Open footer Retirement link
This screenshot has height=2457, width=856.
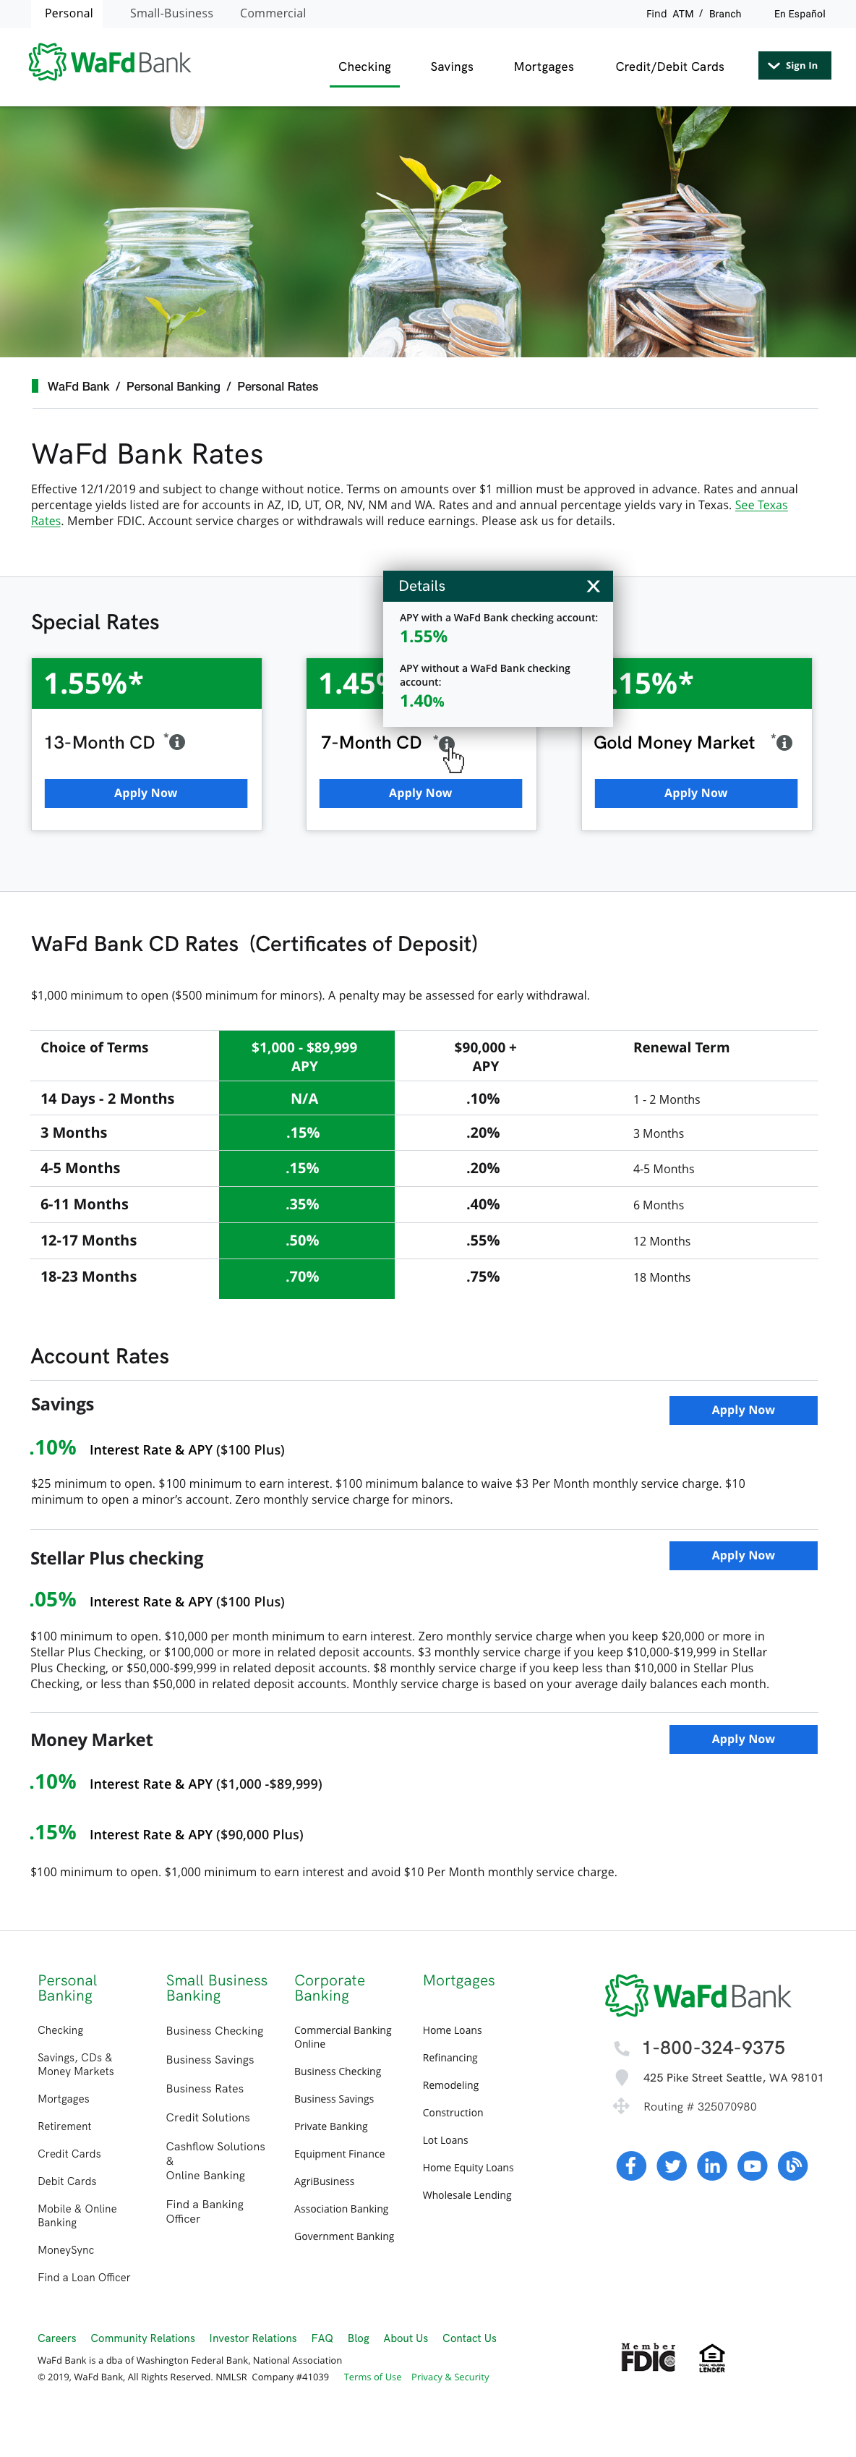64,2126
